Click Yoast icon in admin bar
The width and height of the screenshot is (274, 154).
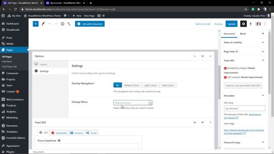tap(99, 16)
